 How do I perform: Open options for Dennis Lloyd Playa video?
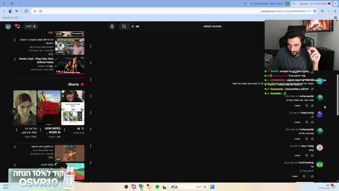coord(15,59)
